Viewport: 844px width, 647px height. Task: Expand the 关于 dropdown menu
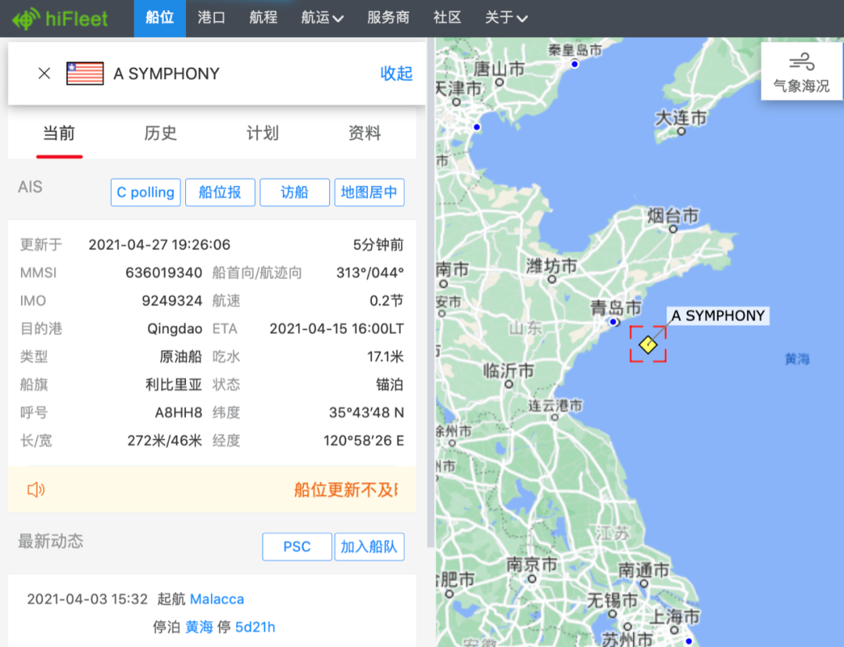click(506, 18)
